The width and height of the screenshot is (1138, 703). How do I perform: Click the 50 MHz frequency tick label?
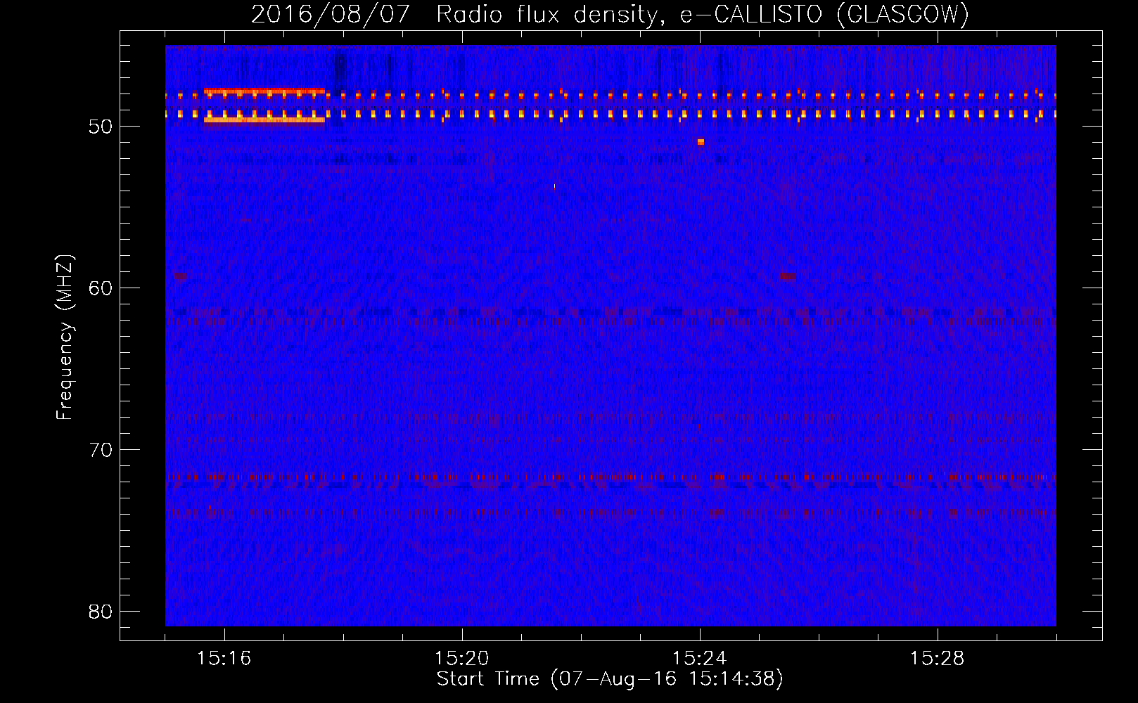[x=101, y=127]
